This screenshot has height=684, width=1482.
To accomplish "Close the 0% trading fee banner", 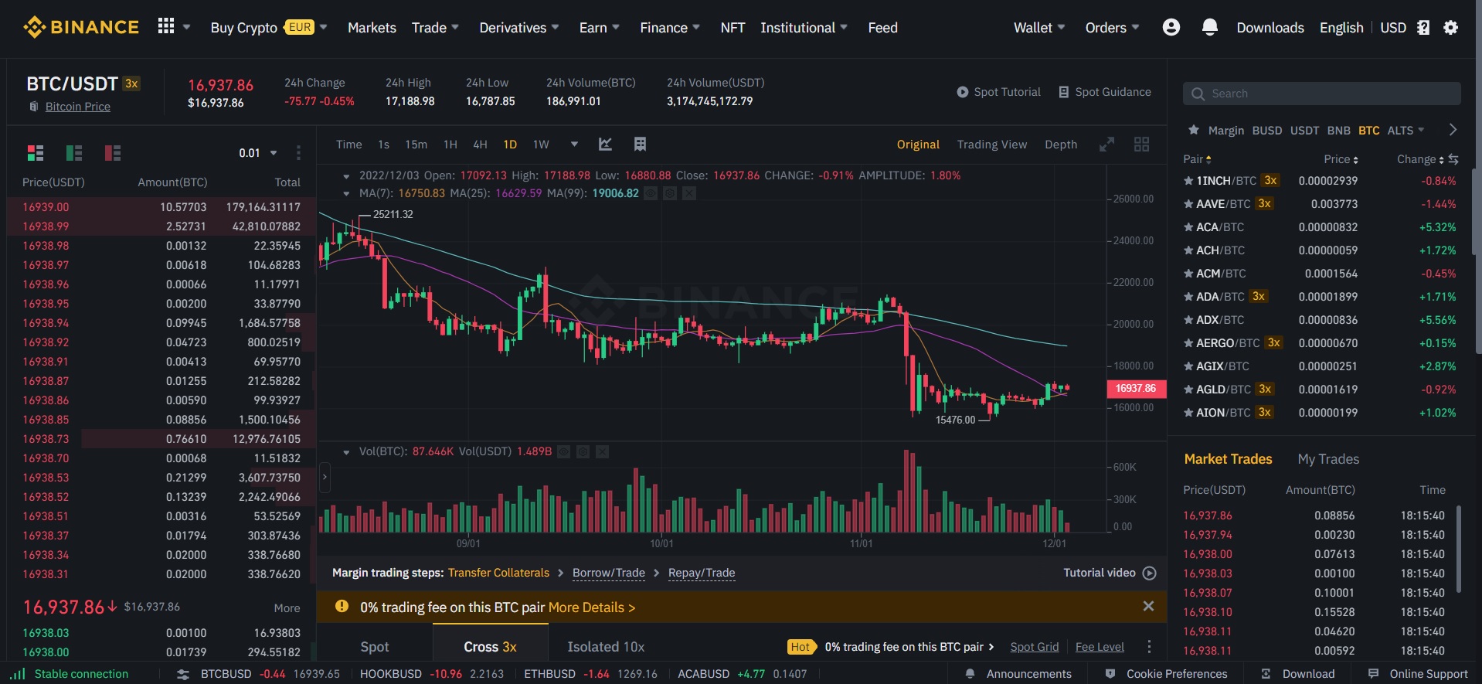I will [1148, 607].
